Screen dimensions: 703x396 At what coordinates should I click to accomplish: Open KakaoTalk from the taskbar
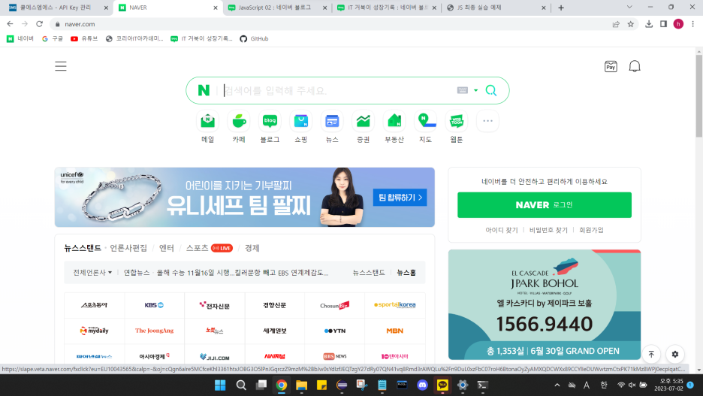(x=442, y=385)
